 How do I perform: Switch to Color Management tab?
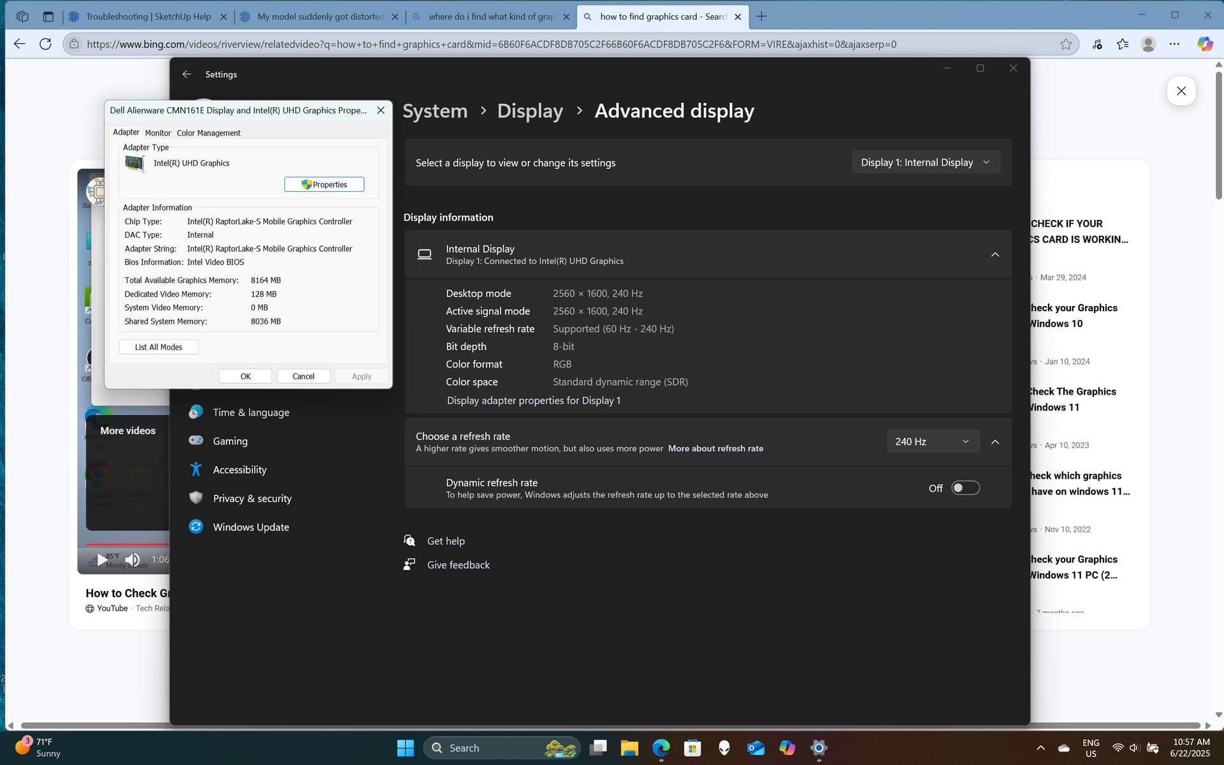[x=208, y=133]
